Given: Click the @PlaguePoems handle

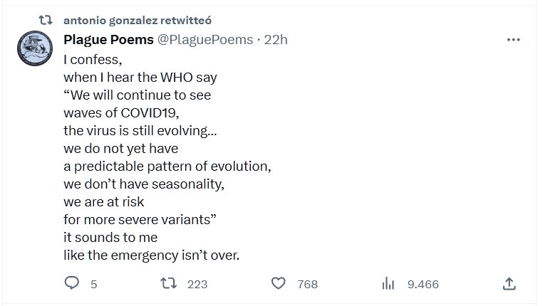Looking at the screenshot, I should [205, 40].
